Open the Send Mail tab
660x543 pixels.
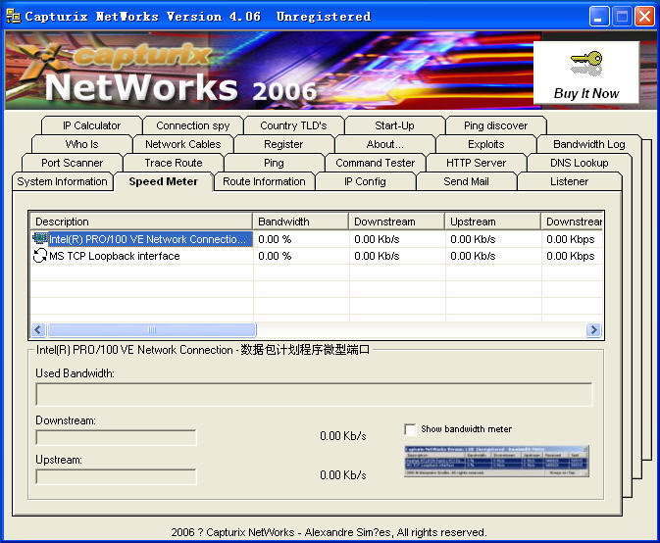466,181
